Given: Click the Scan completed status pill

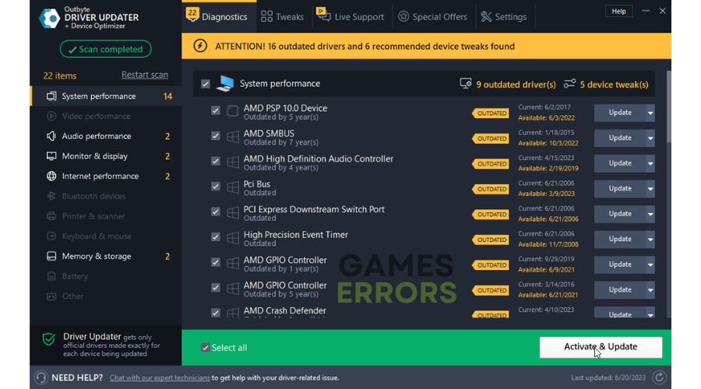Looking at the screenshot, I should pyautogui.click(x=105, y=49).
